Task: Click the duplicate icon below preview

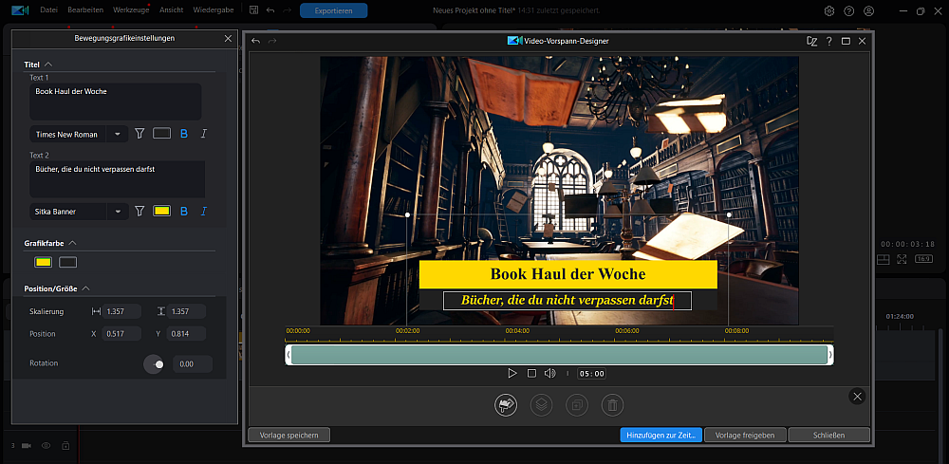Action: (x=577, y=405)
